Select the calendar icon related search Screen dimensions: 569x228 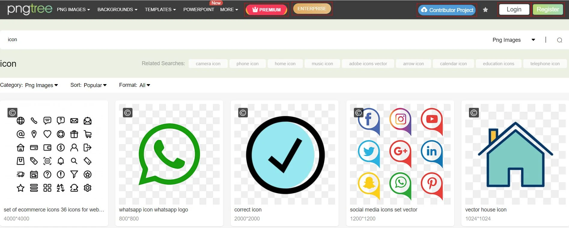tap(453, 64)
